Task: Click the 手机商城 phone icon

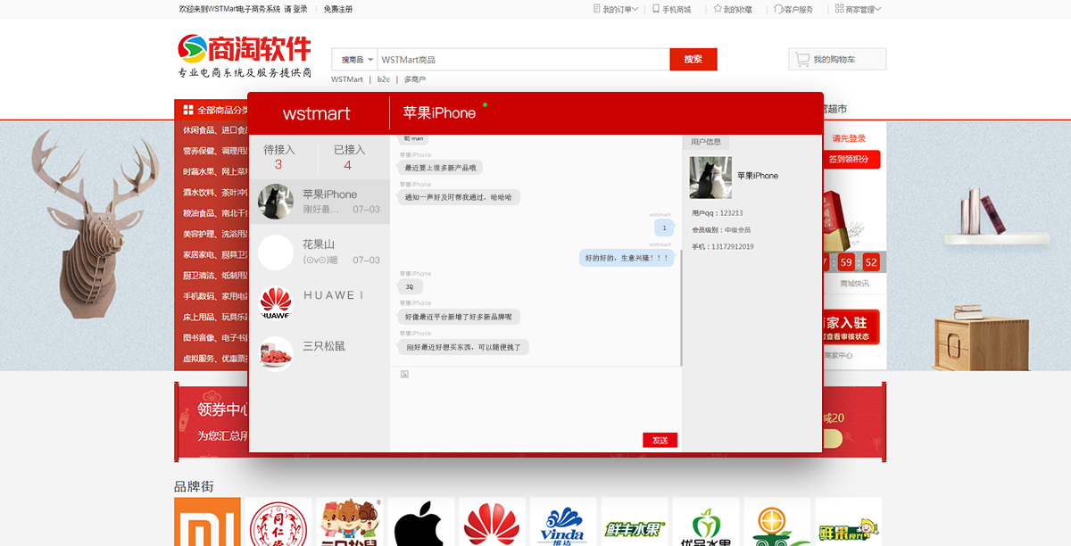Action: point(656,9)
